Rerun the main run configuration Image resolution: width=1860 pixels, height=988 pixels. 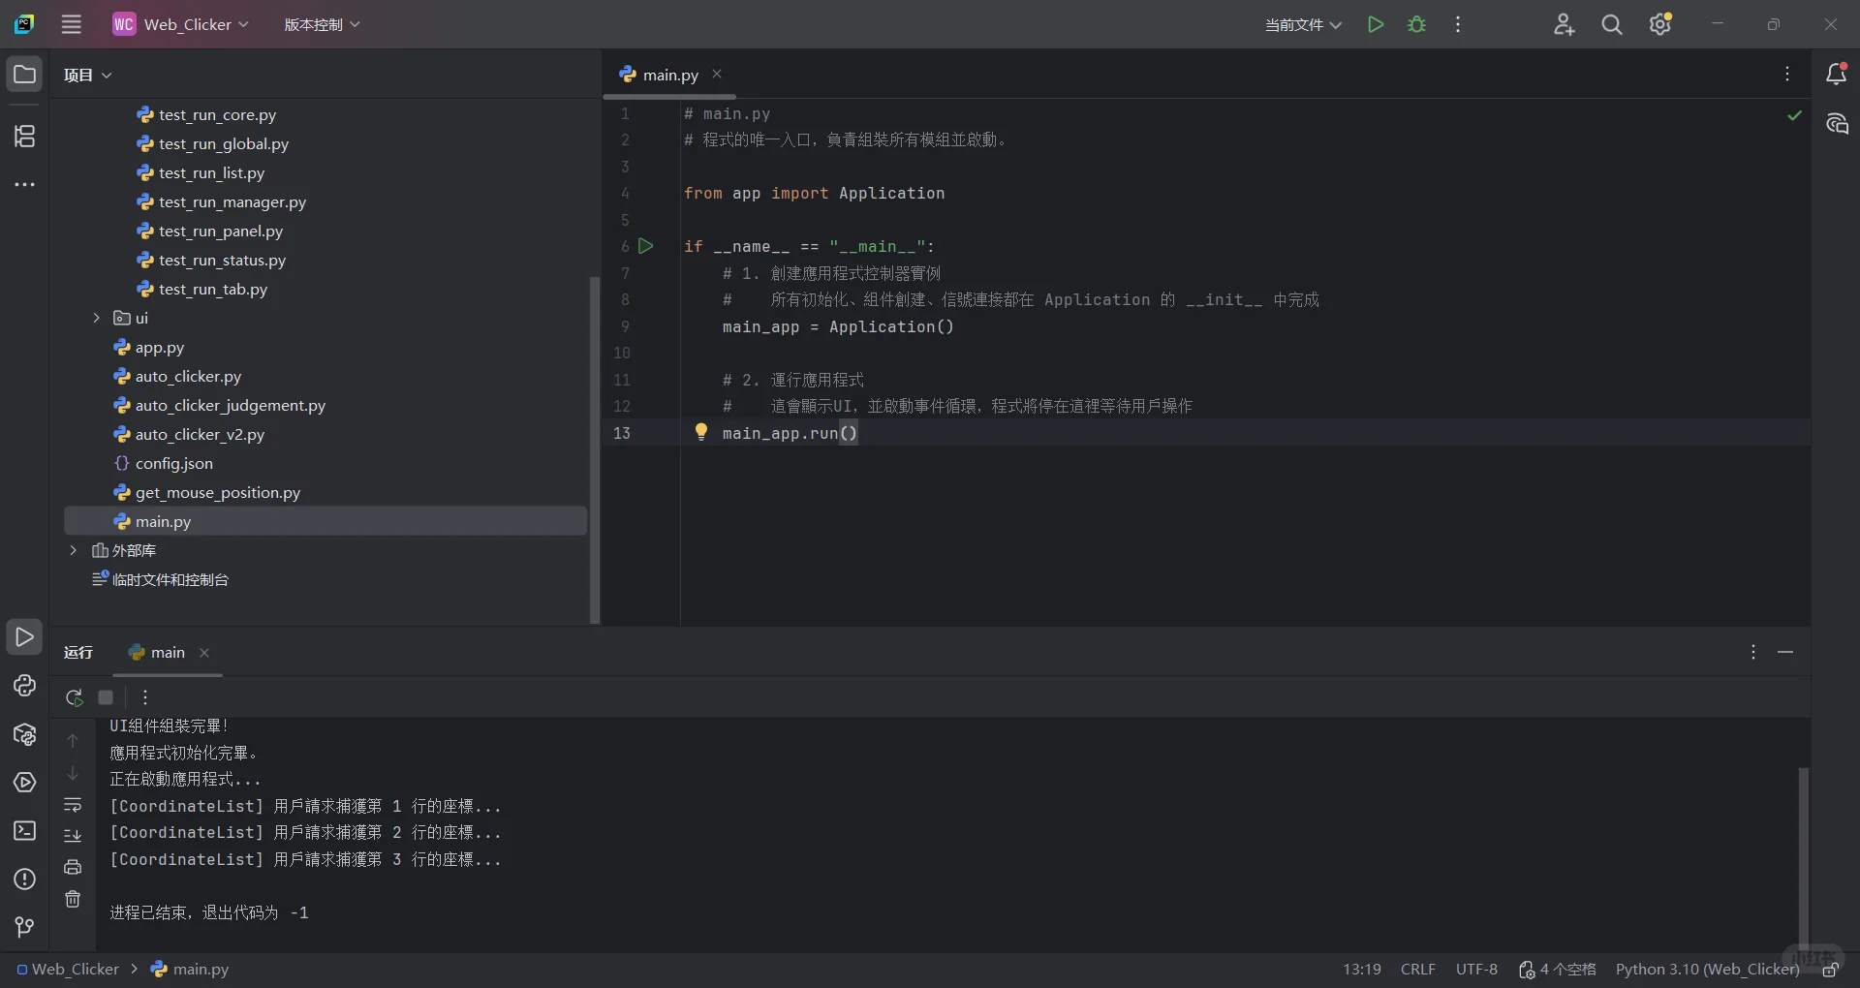(x=74, y=697)
